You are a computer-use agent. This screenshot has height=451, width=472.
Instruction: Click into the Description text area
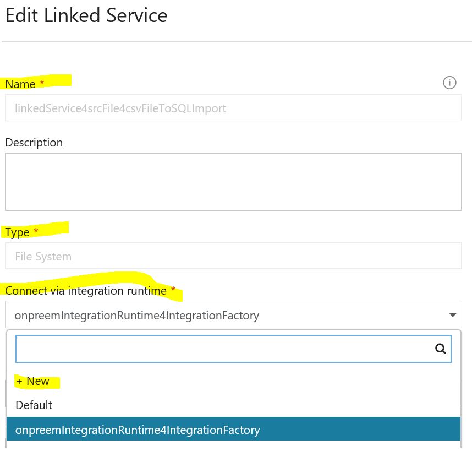pyautogui.click(x=233, y=182)
